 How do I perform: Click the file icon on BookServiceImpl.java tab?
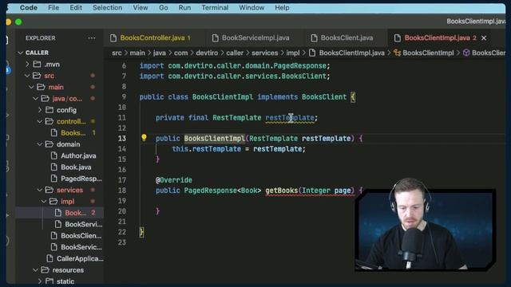point(215,38)
